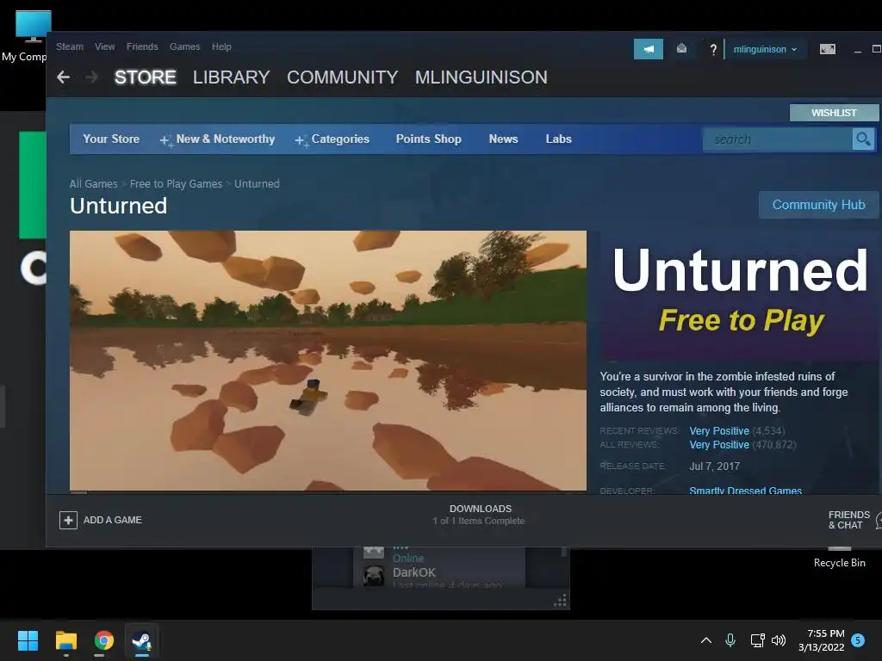Open the store News tab

click(x=503, y=139)
